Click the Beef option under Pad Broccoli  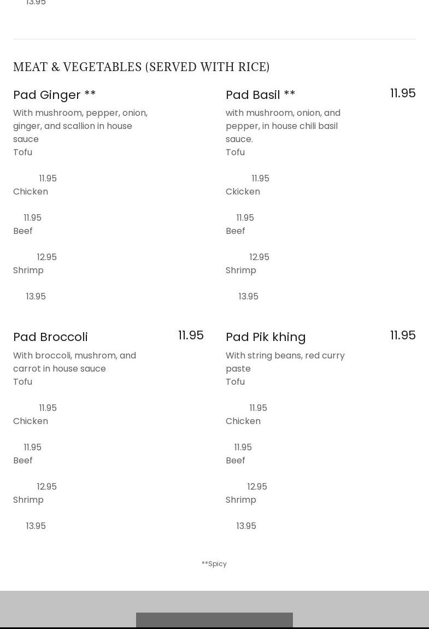click(23, 460)
